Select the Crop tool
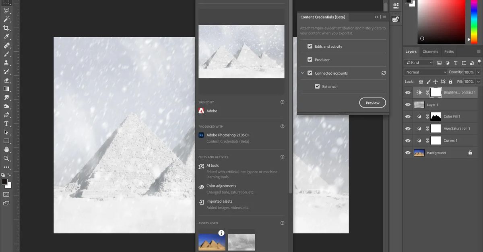 tap(6, 28)
